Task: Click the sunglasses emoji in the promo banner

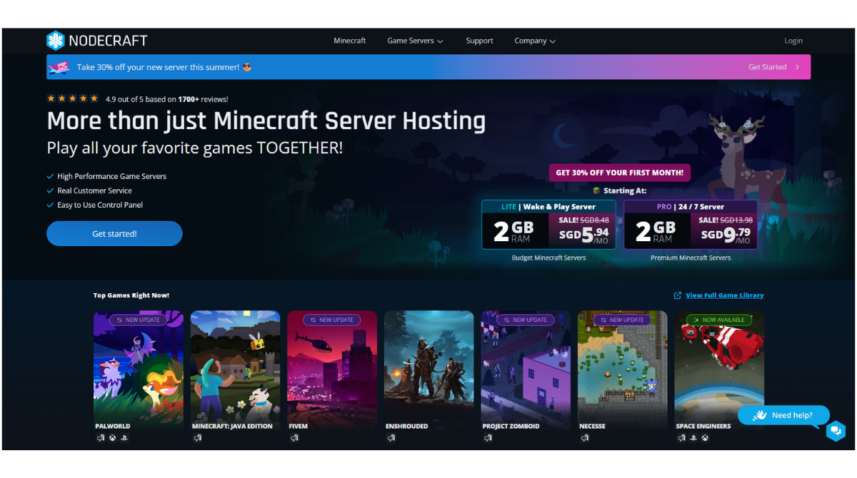Action: [247, 67]
